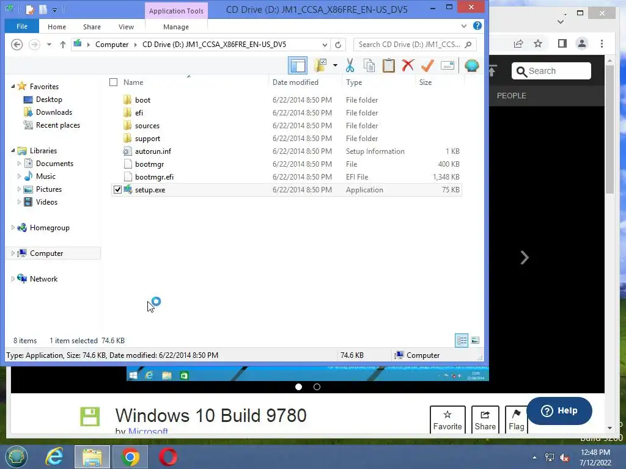Open Downloads in Favorites
Screen dimensions: 626x469
[x=54, y=112]
